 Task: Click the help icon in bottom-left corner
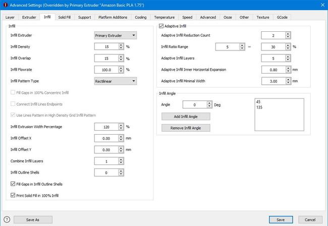[7, 220]
